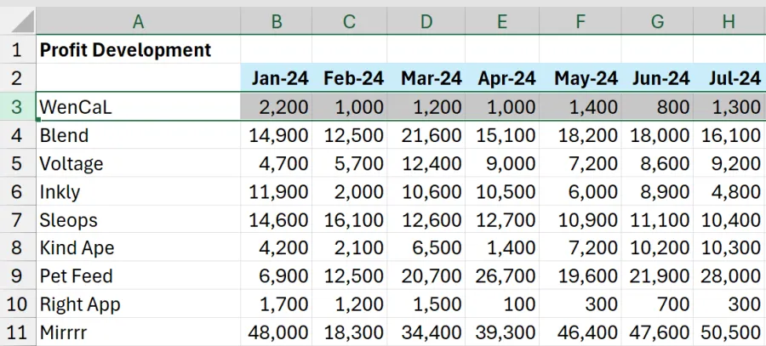Select the Sleops name cell
This screenshot has width=766, height=346.
(x=138, y=219)
